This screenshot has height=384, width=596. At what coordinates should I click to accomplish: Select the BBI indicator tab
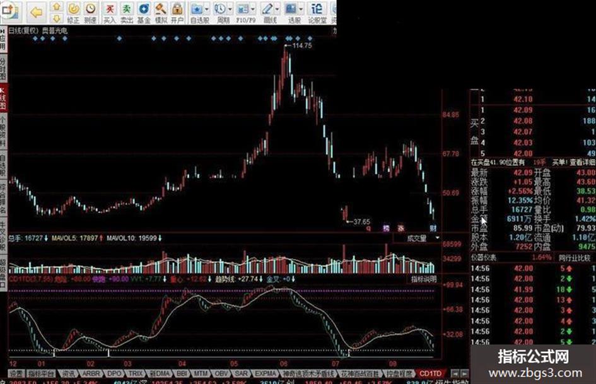(182, 374)
